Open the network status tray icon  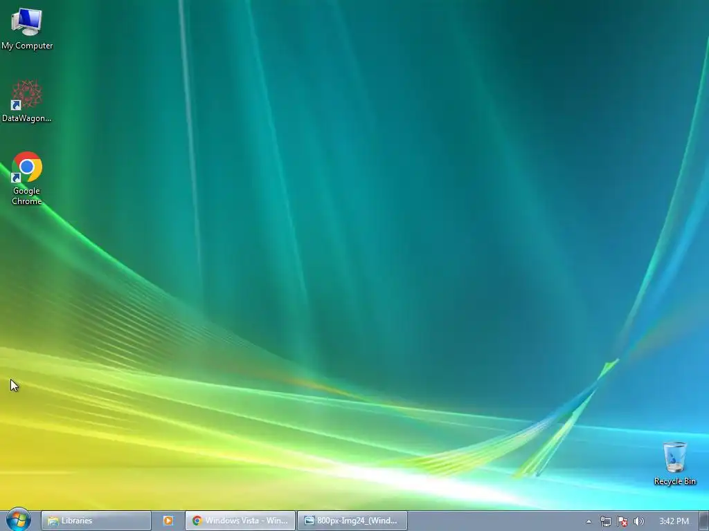coord(605,521)
